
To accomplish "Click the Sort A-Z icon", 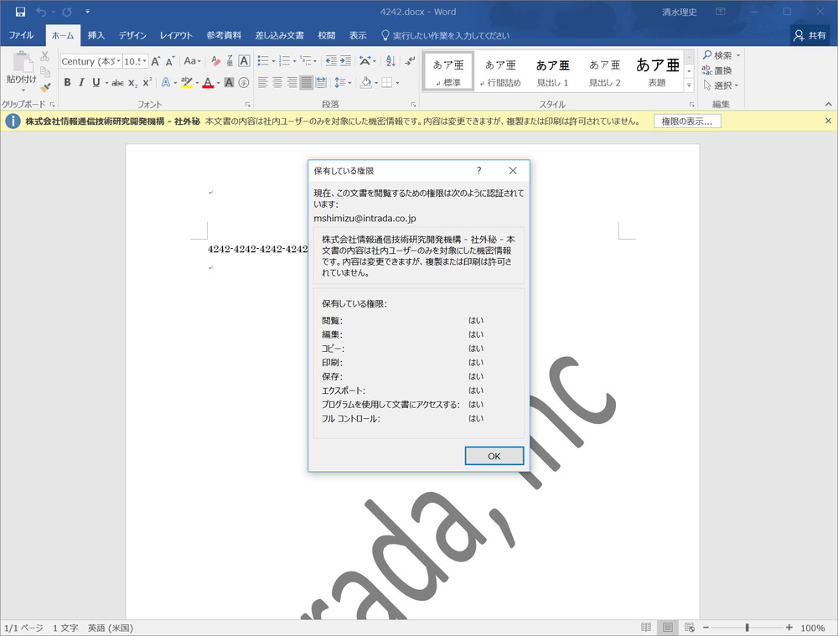I will 391,61.
